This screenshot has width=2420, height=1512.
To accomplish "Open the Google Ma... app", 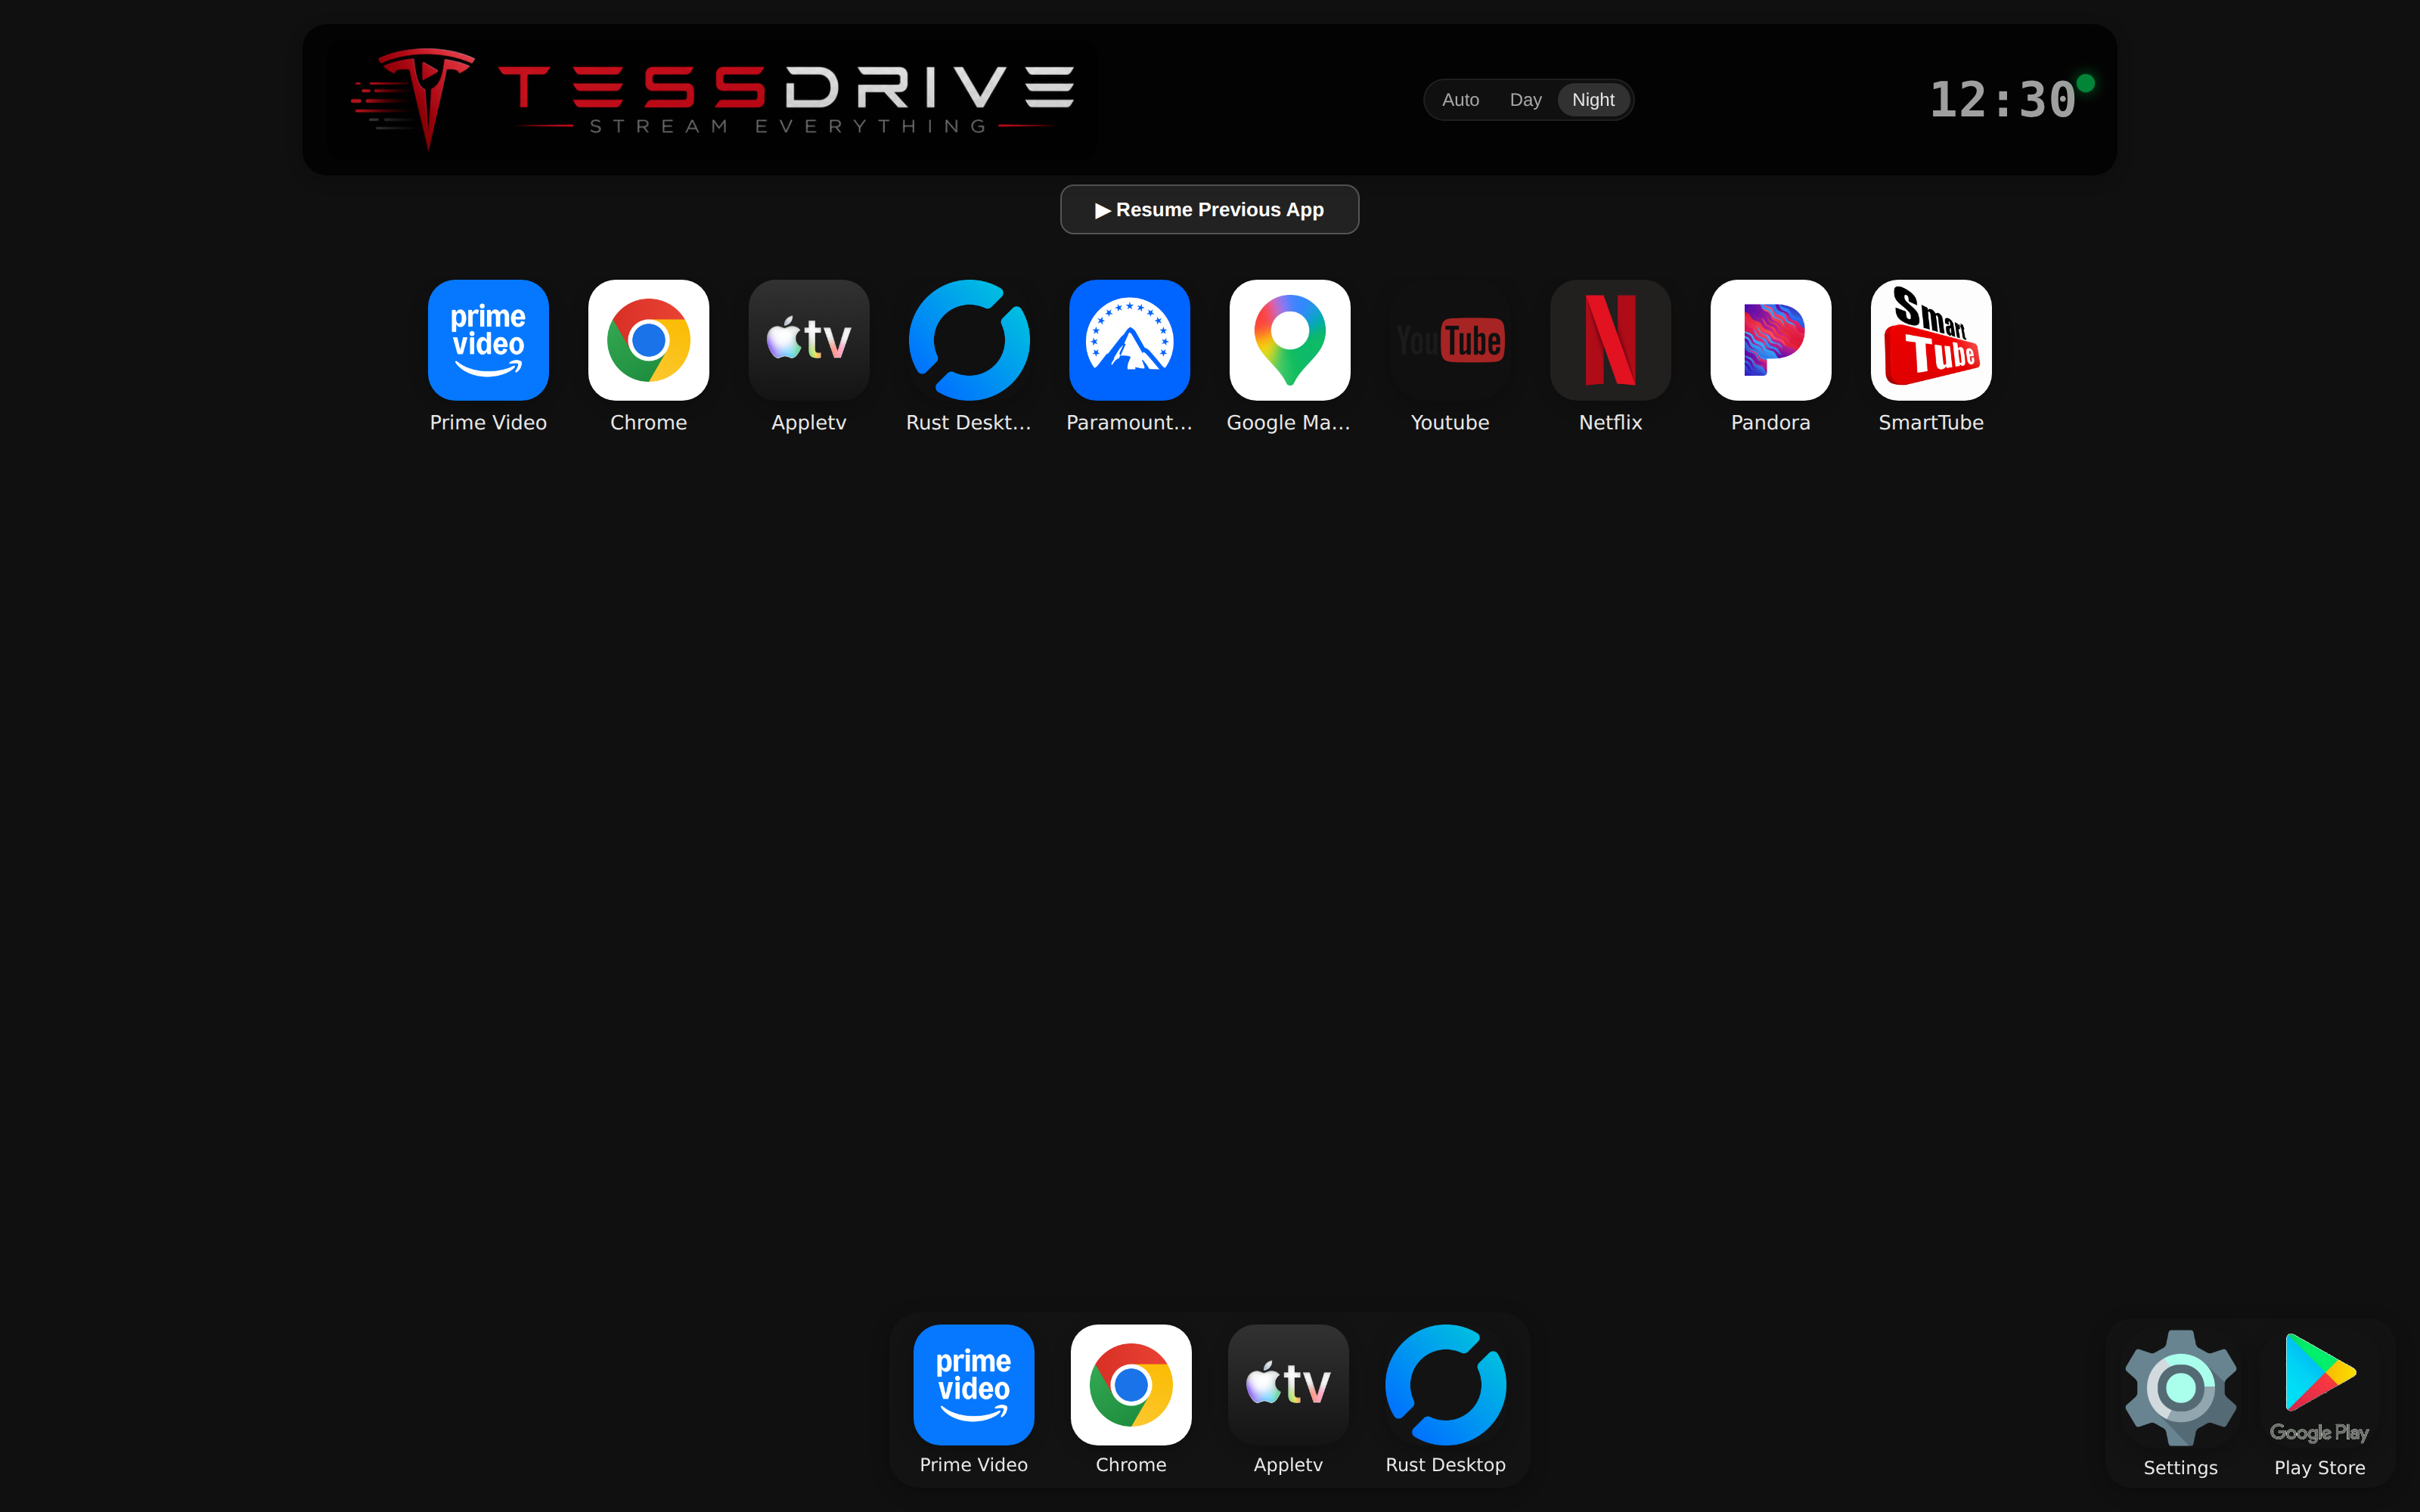I will coord(1290,340).
